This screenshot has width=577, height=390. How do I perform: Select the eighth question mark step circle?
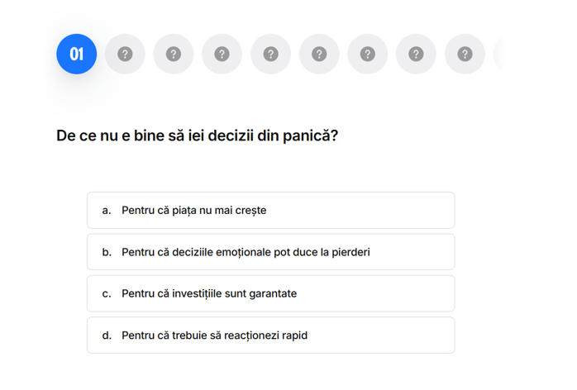pos(465,55)
